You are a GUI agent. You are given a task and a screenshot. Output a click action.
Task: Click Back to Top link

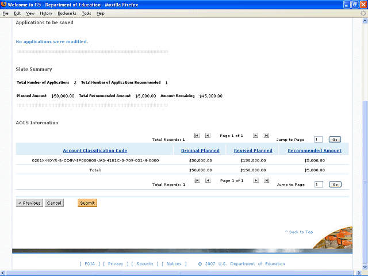pos(299,232)
